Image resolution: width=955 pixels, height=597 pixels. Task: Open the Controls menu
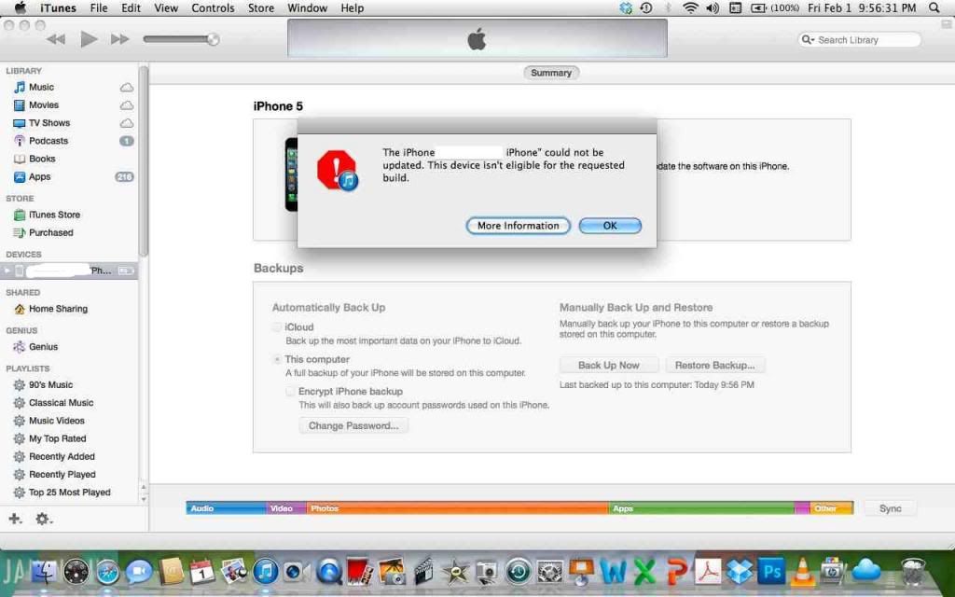click(213, 7)
